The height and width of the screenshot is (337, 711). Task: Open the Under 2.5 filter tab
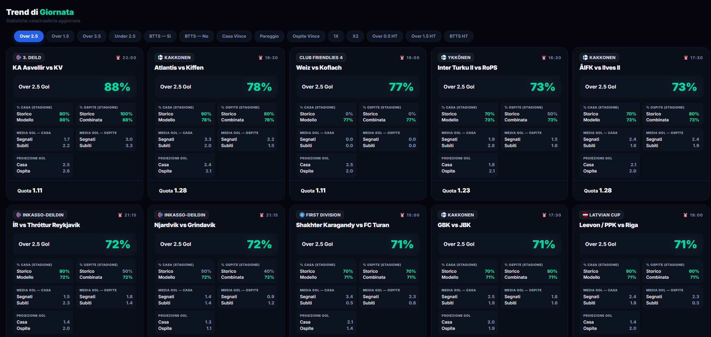click(125, 36)
